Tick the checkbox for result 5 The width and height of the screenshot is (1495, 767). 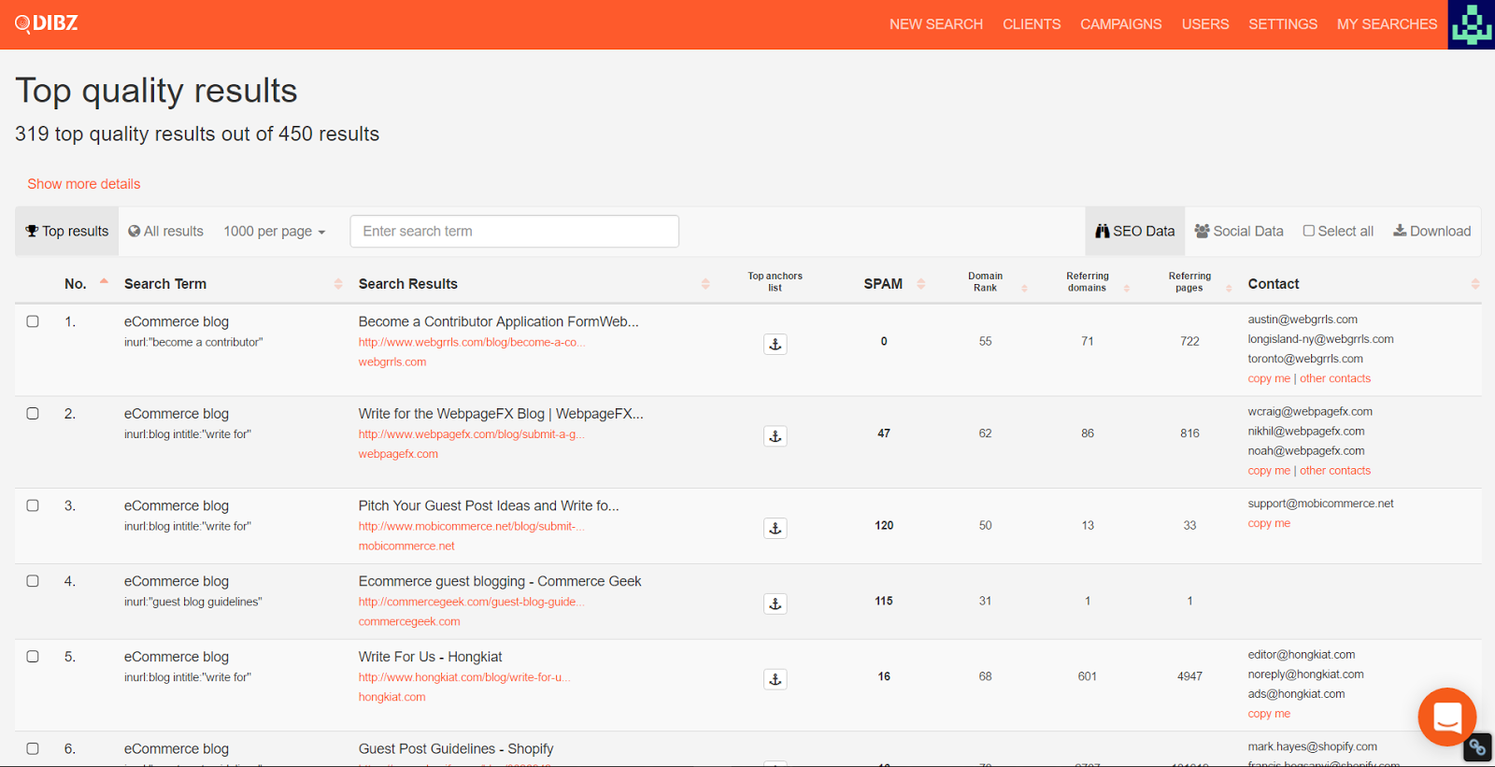point(33,657)
